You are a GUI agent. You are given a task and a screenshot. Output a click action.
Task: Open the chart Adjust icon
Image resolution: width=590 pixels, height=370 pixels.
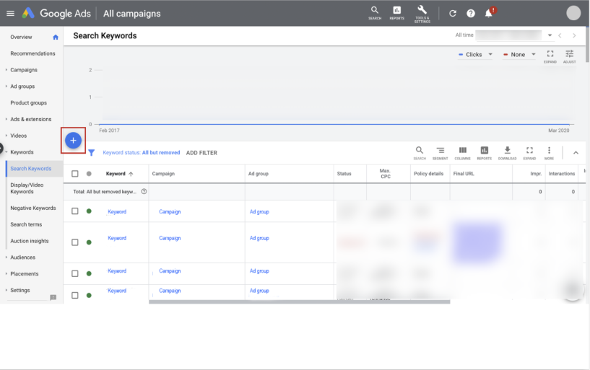(x=569, y=56)
